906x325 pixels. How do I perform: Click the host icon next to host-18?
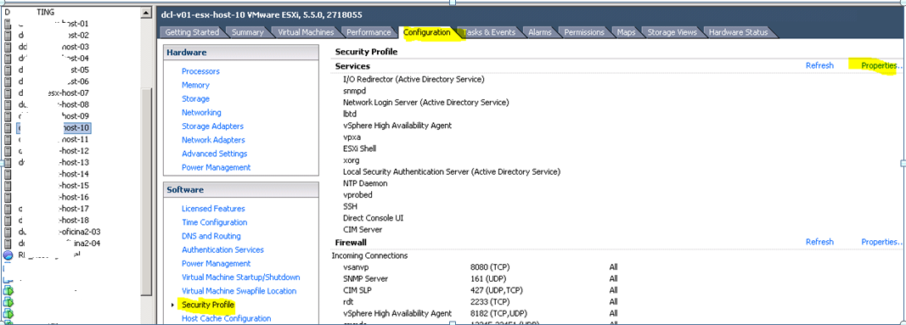coord(8,221)
